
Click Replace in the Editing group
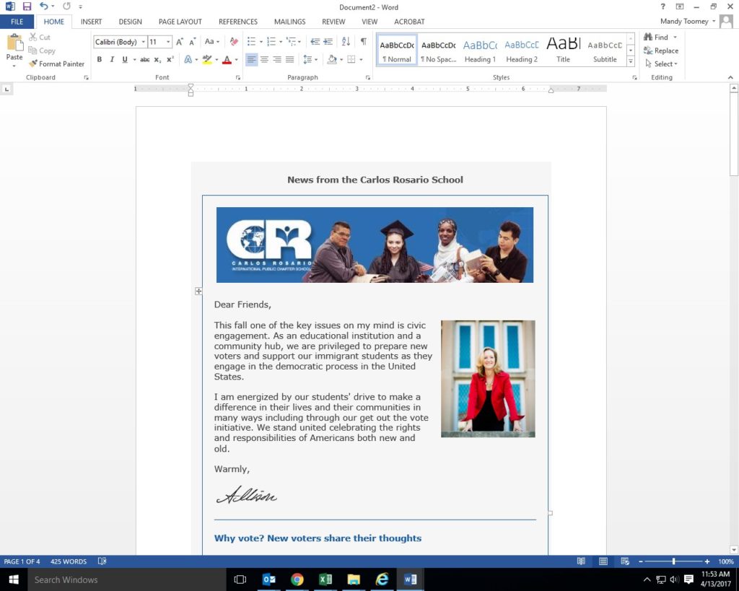pyautogui.click(x=661, y=51)
